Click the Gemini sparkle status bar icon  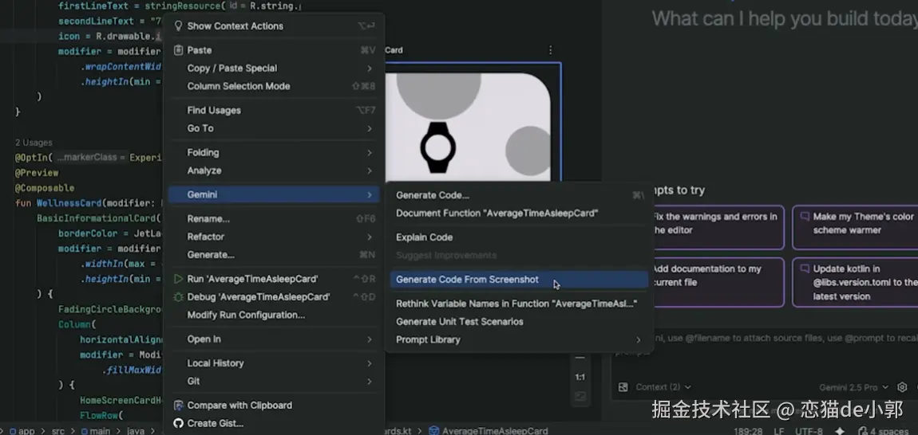(x=840, y=431)
